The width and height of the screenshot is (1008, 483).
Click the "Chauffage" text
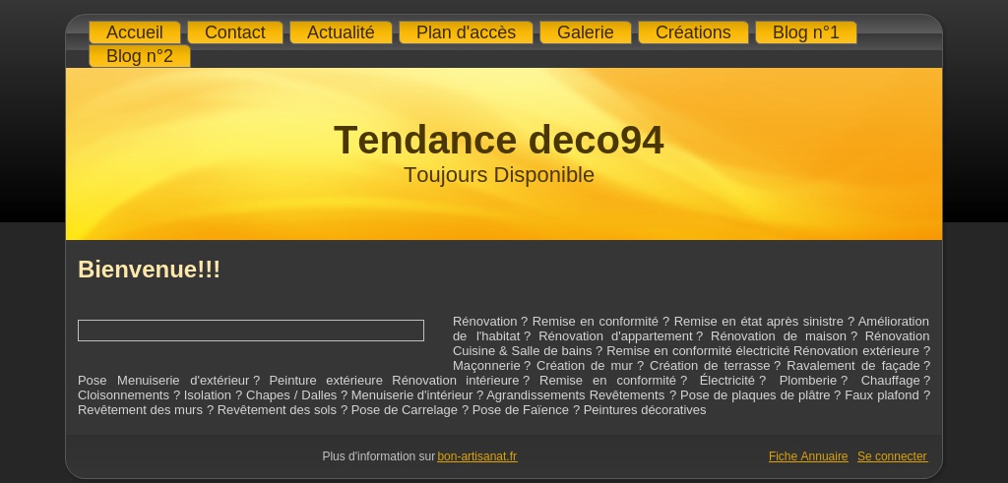(x=890, y=381)
